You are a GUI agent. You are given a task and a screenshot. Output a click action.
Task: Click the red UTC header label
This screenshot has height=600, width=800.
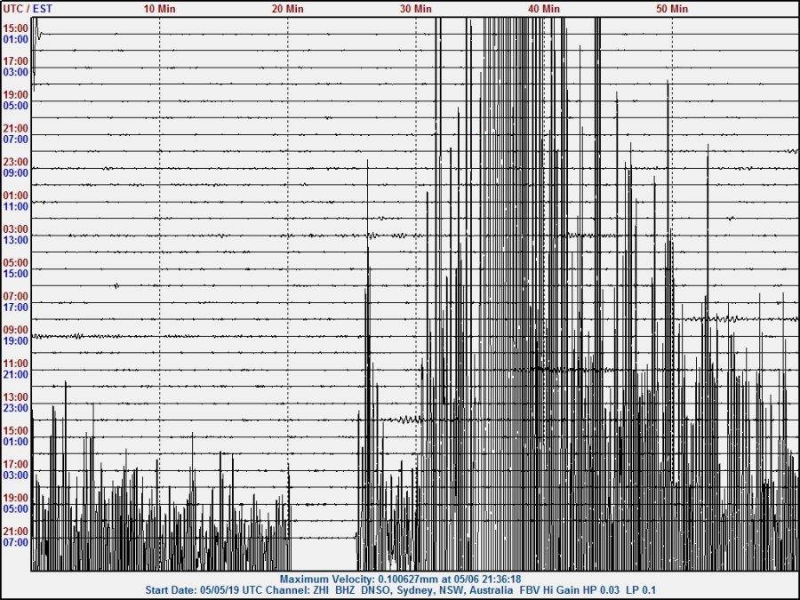[12, 8]
